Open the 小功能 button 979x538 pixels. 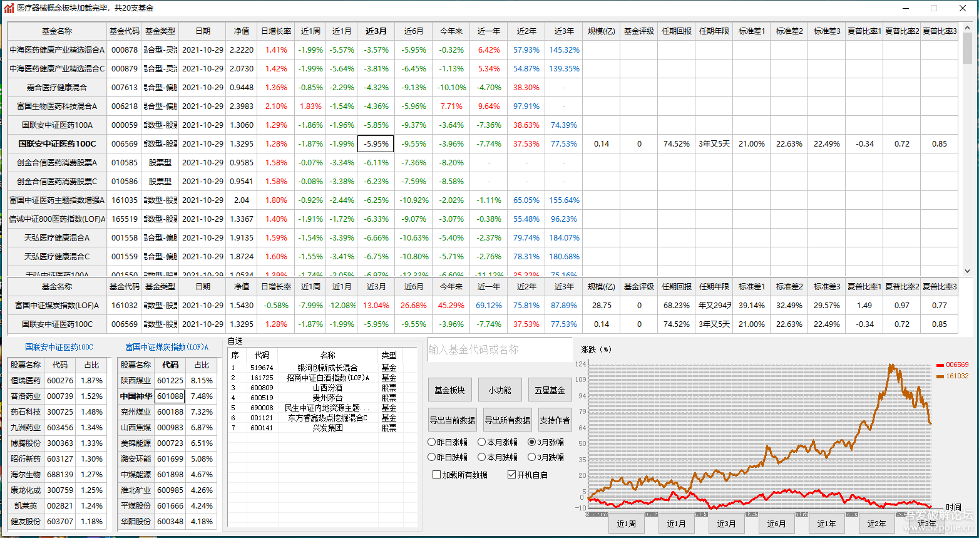coord(500,390)
